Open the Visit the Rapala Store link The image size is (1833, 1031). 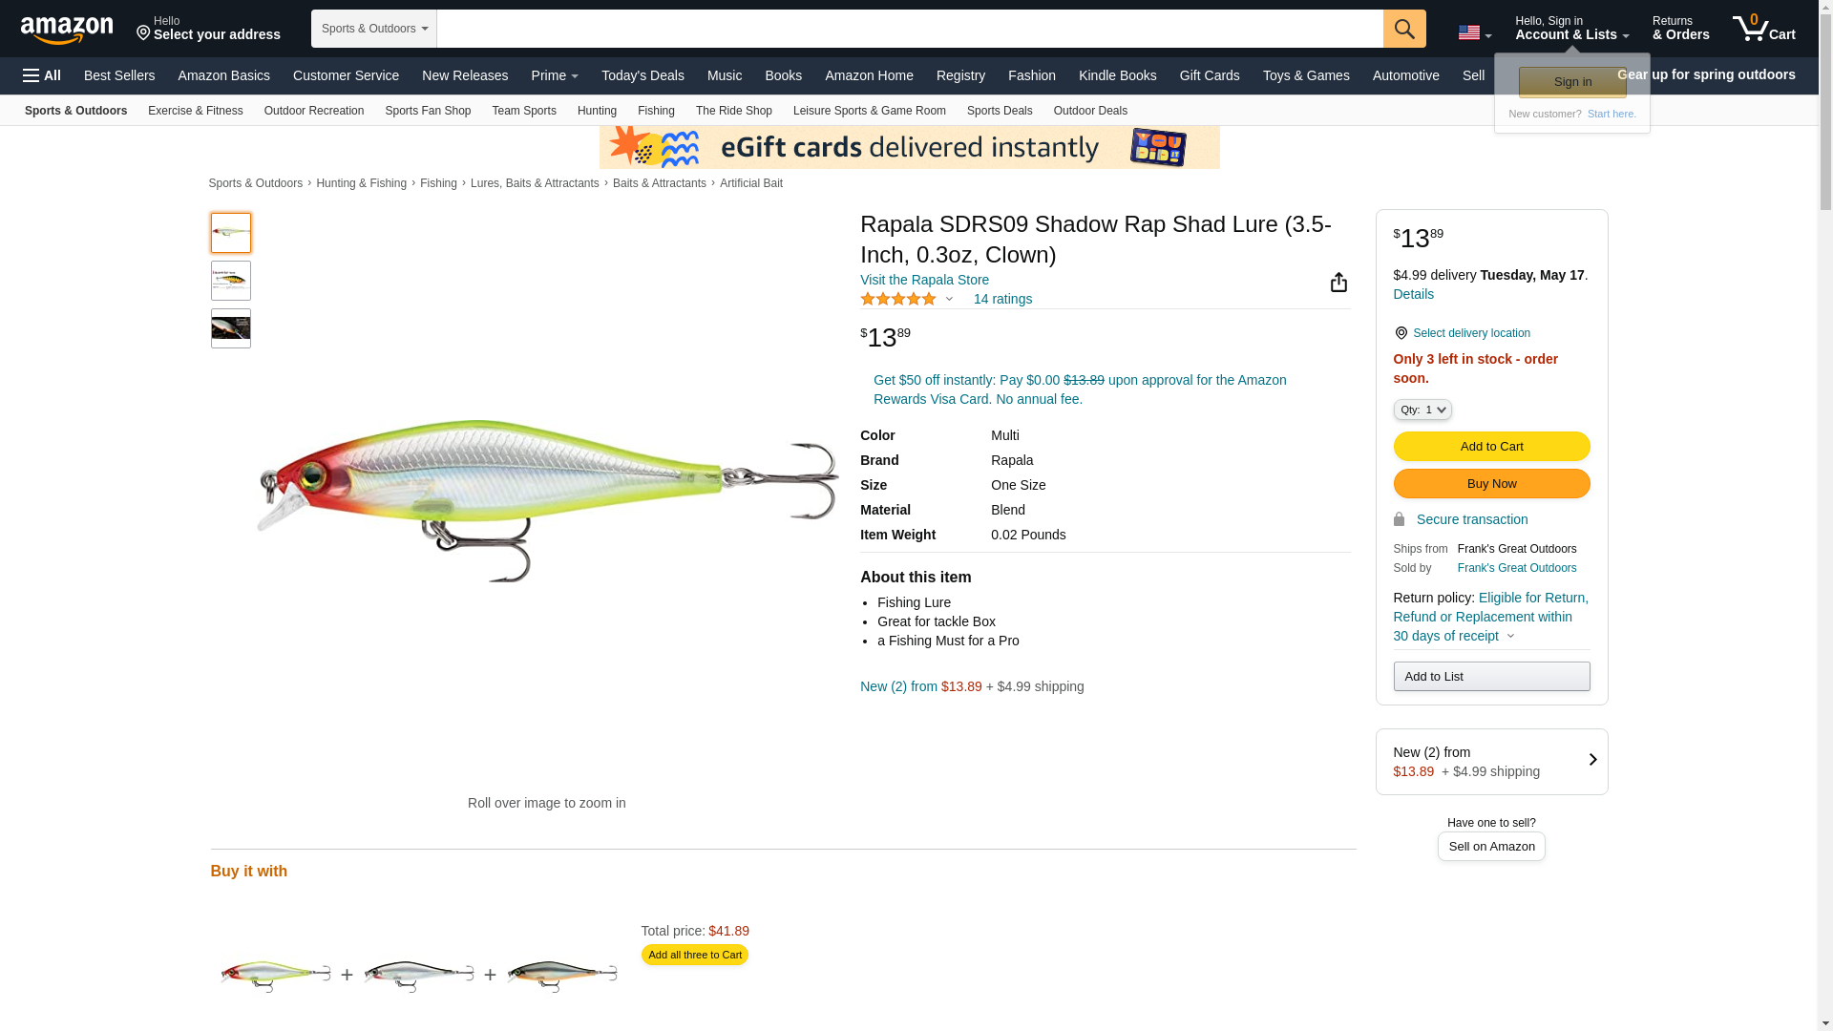pos(924,280)
